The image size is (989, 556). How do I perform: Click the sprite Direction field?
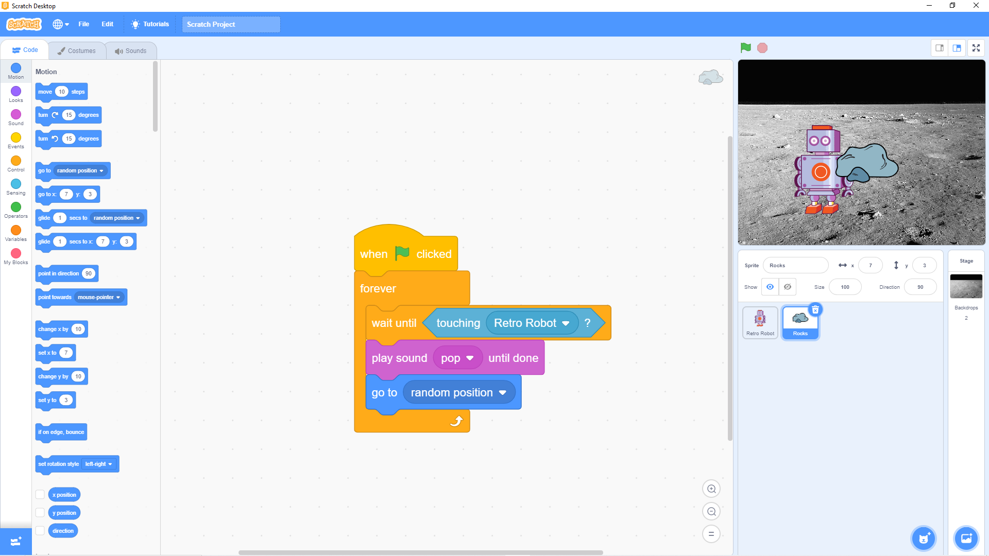tap(920, 287)
